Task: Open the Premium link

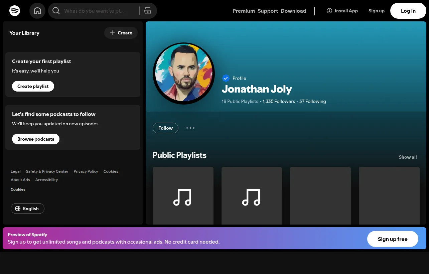Action: (x=244, y=11)
